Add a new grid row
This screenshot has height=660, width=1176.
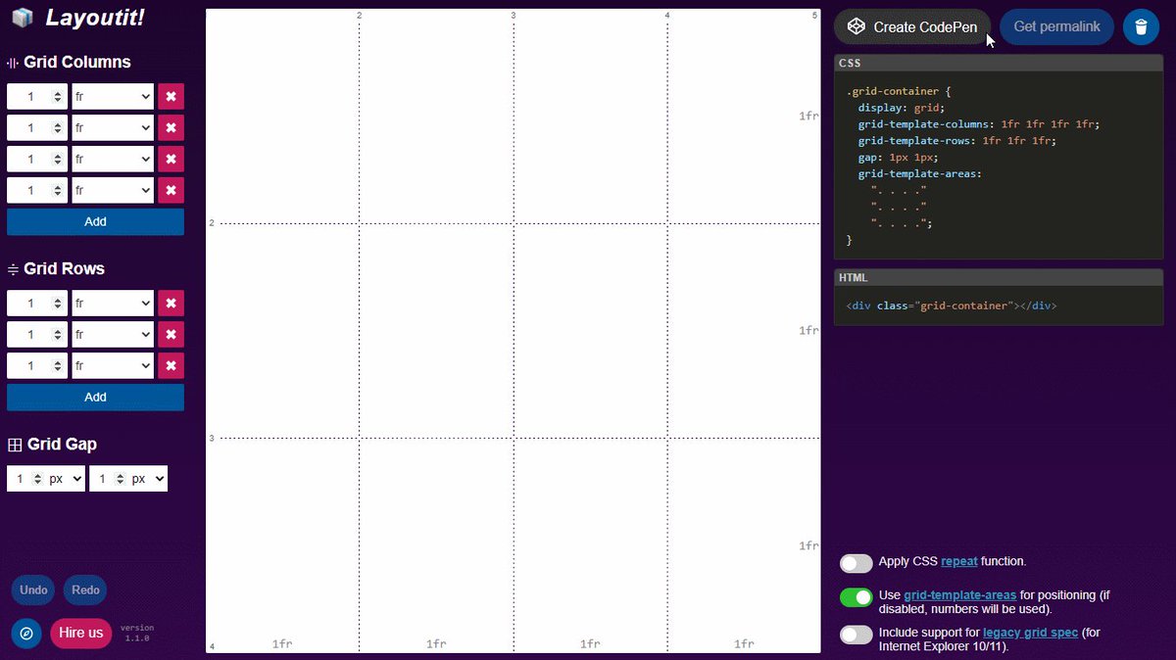tap(95, 397)
